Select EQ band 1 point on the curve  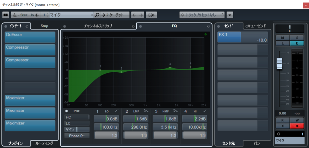[100, 70]
